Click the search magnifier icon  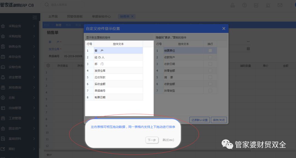(x=47, y=5)
